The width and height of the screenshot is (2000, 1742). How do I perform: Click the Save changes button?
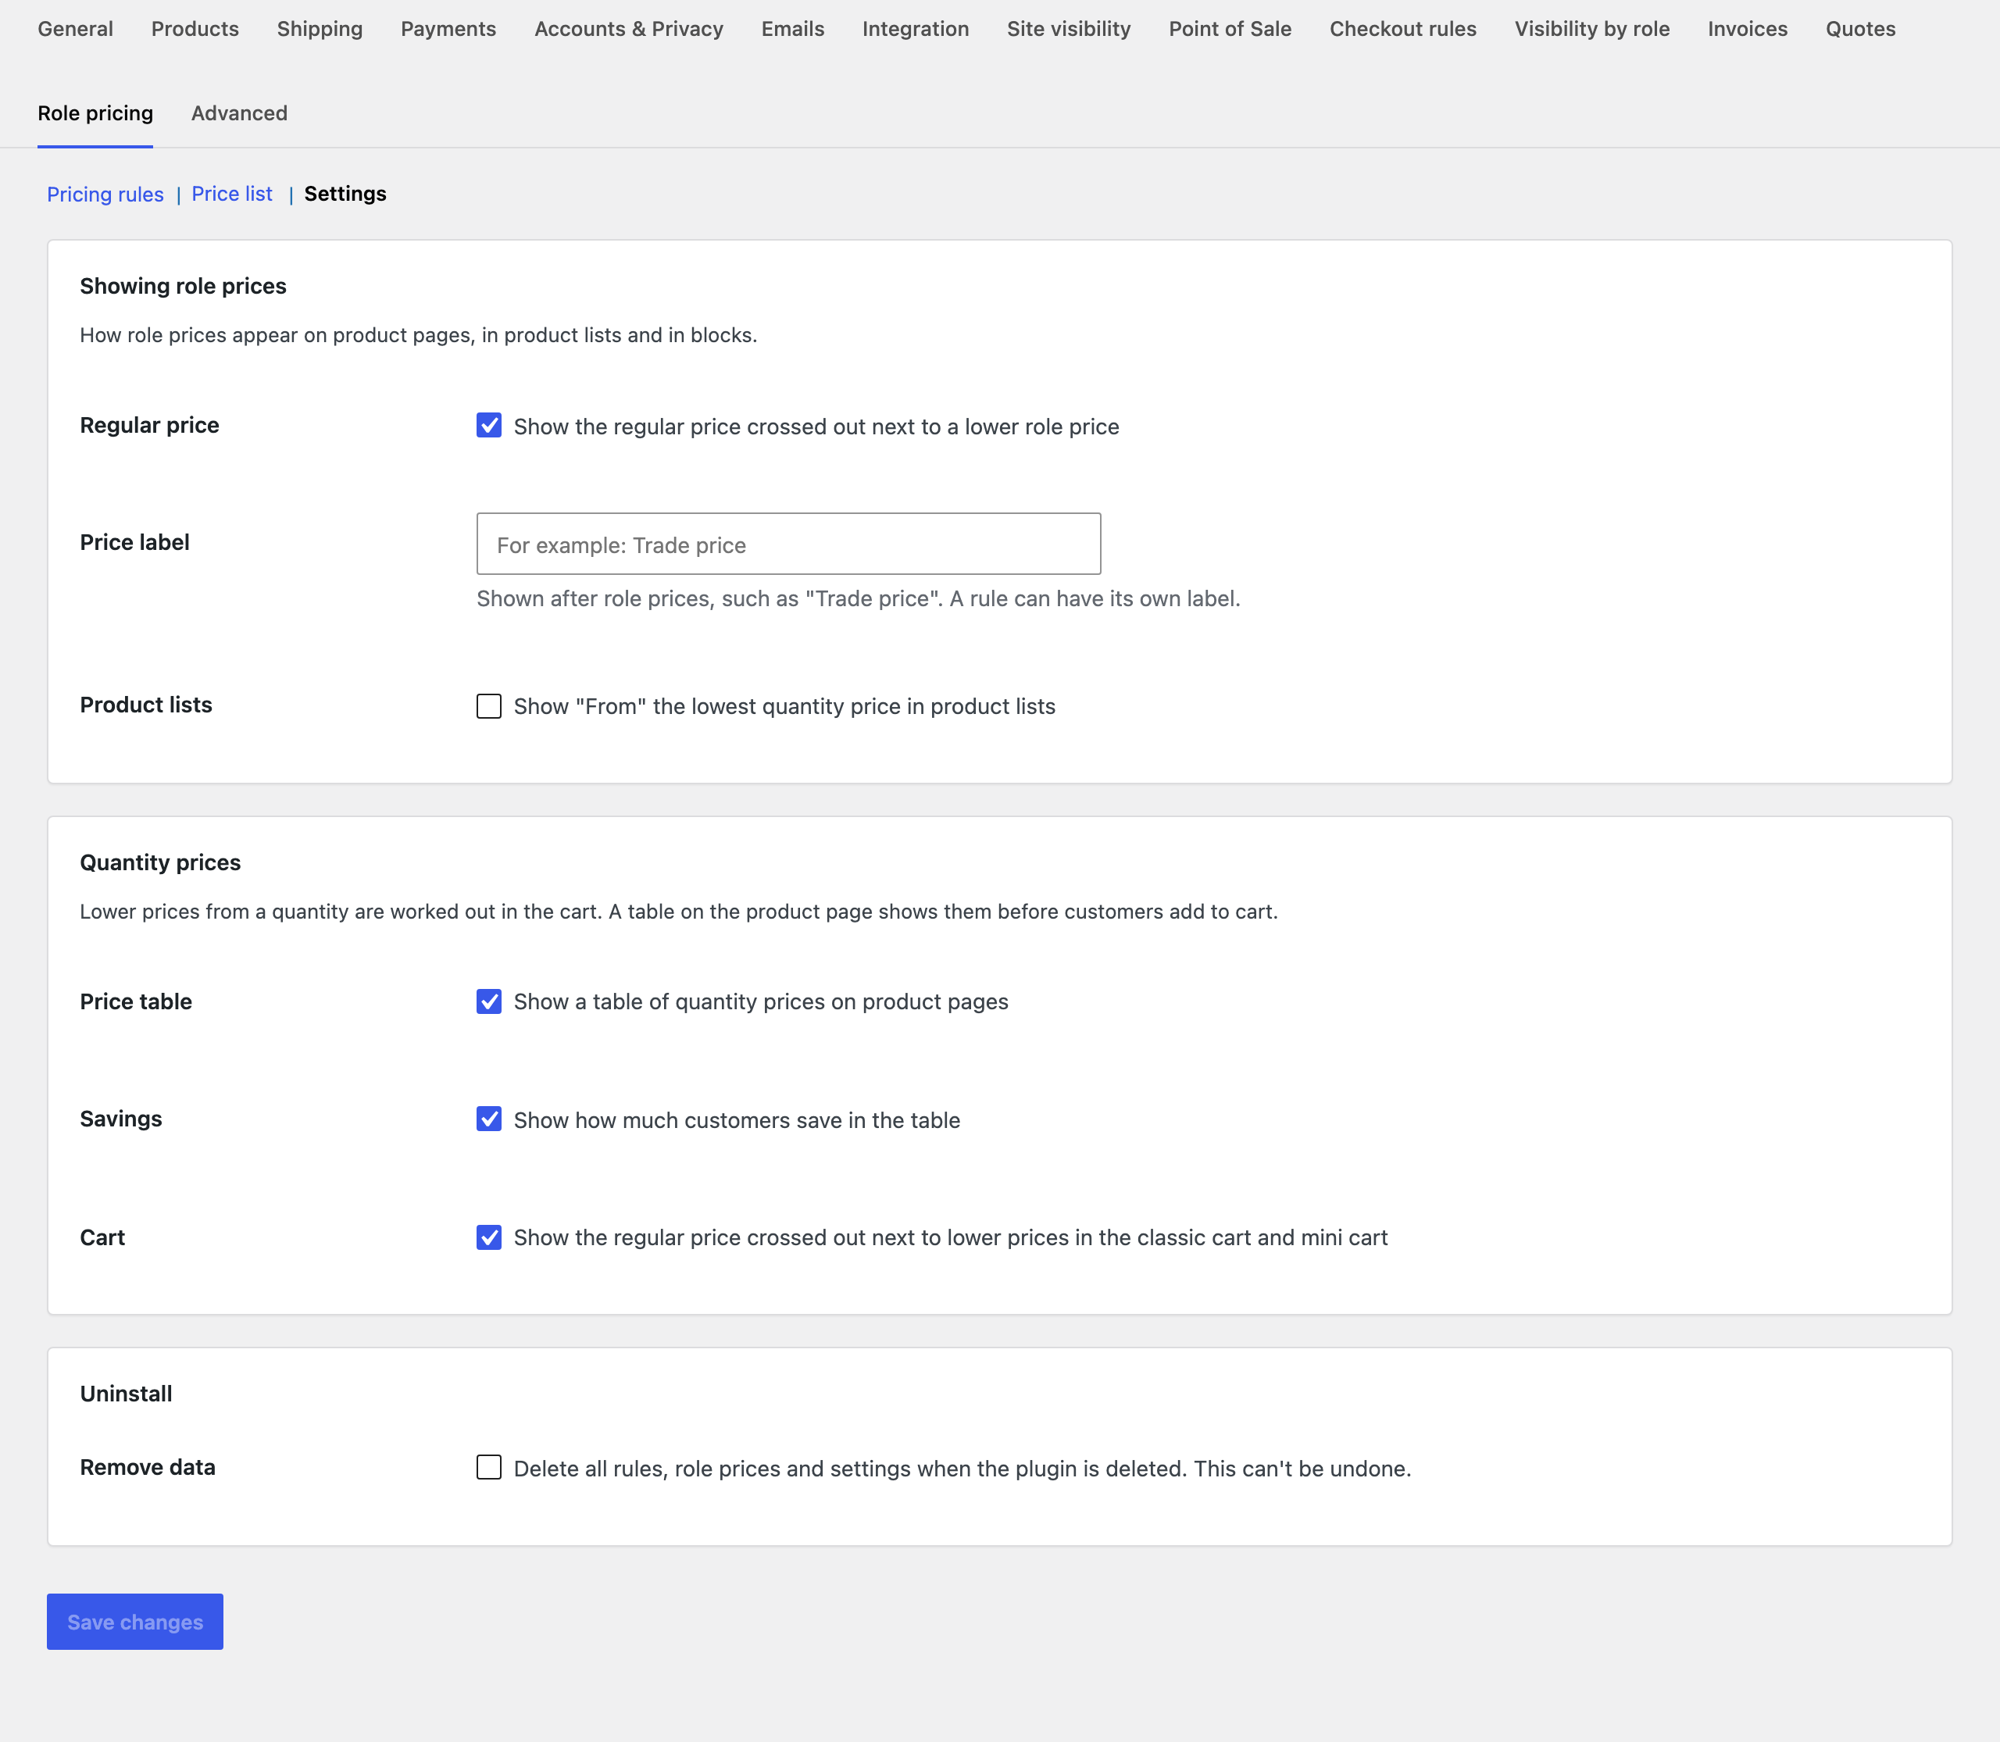click(135, 1622)
